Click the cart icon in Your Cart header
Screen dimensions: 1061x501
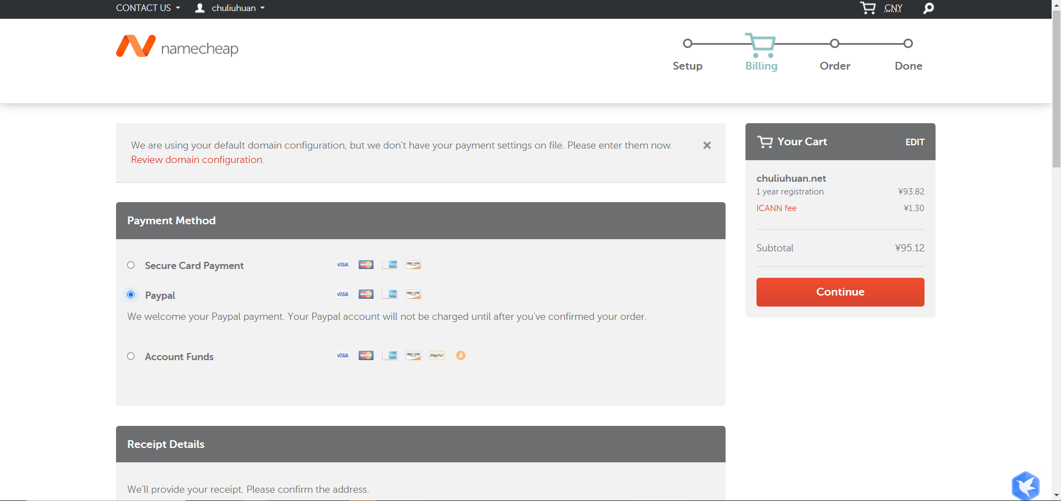(x=765, y=142)
